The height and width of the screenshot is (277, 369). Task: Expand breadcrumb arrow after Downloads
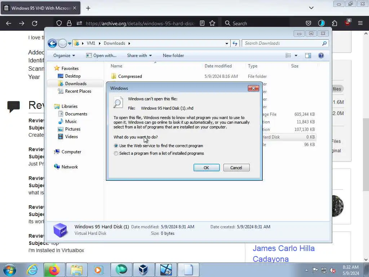[x=129, y=43]
